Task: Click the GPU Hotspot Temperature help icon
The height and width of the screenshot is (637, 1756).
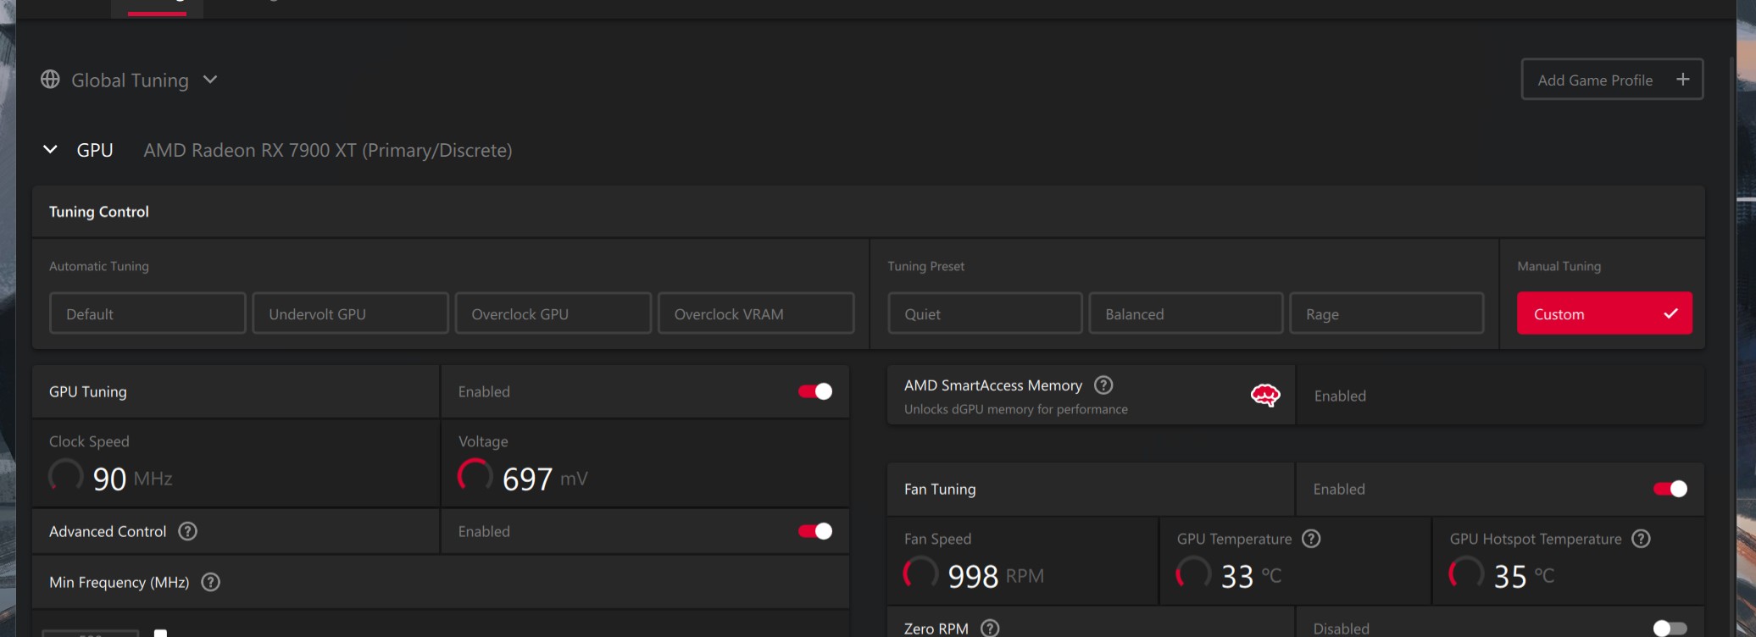Action: pos(1642,539)
